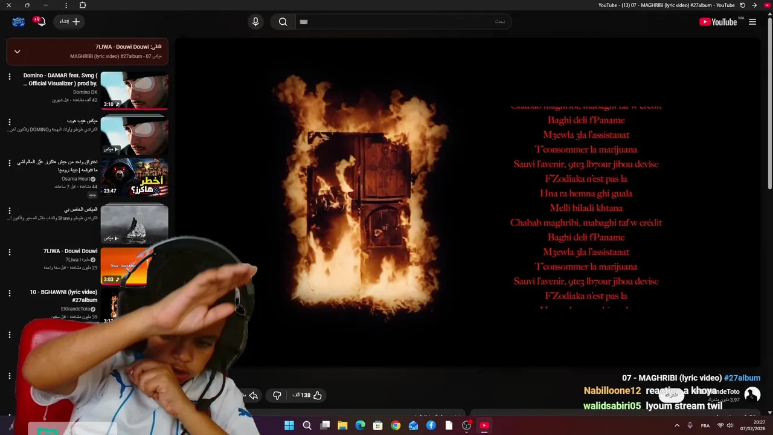Open the mail app taskbar icon
773x435 pixels.
tap(413, 425)
